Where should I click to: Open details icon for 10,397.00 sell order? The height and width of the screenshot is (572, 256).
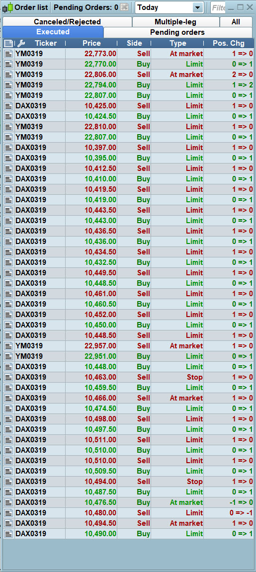point(8,148)
